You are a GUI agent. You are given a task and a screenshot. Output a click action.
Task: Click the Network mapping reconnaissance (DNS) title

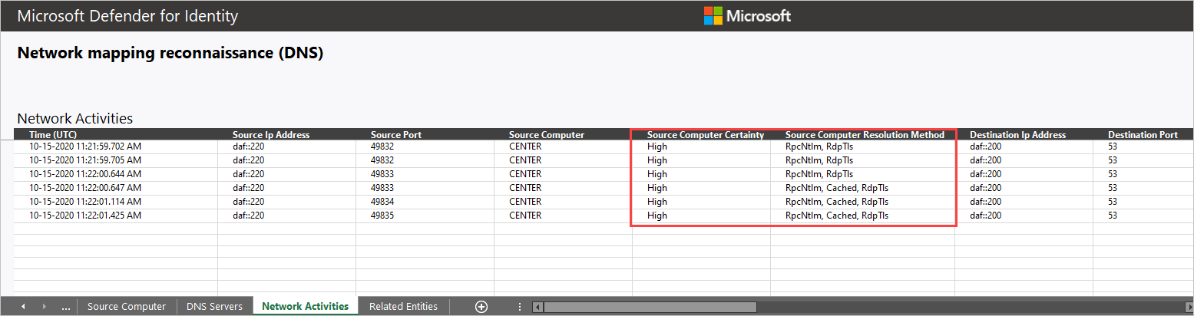170,53
